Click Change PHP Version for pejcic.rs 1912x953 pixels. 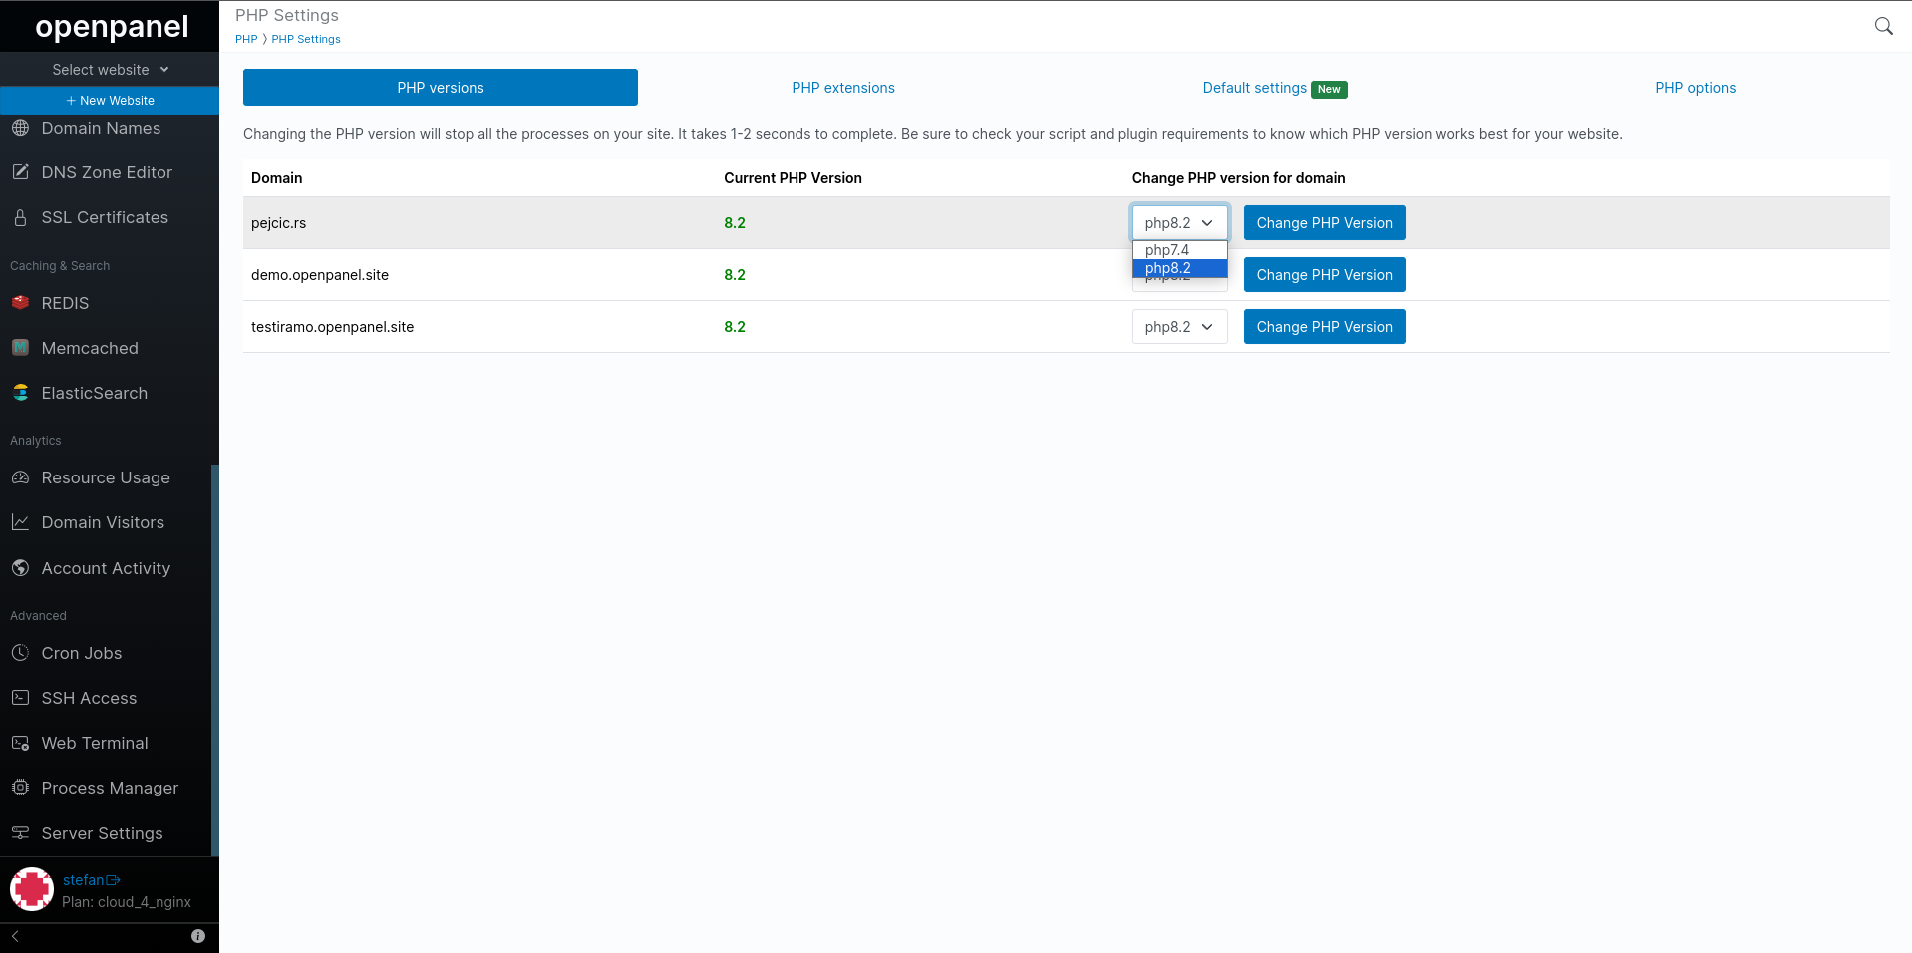(1324, 223)
